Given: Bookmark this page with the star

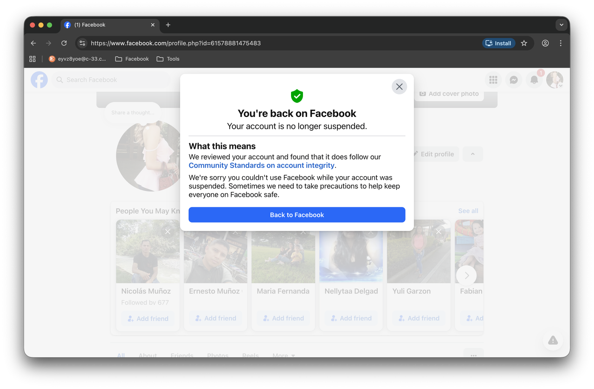Looking at the screenshot, I should point(524,43).
